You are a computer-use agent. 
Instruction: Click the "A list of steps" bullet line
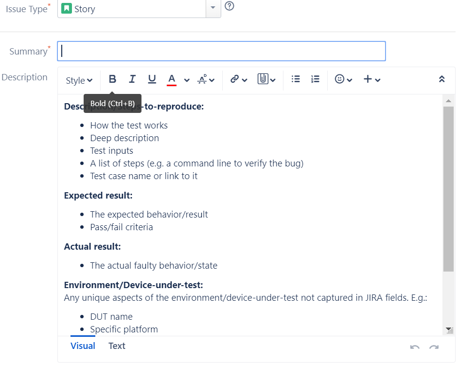click(x=197, y=164)
